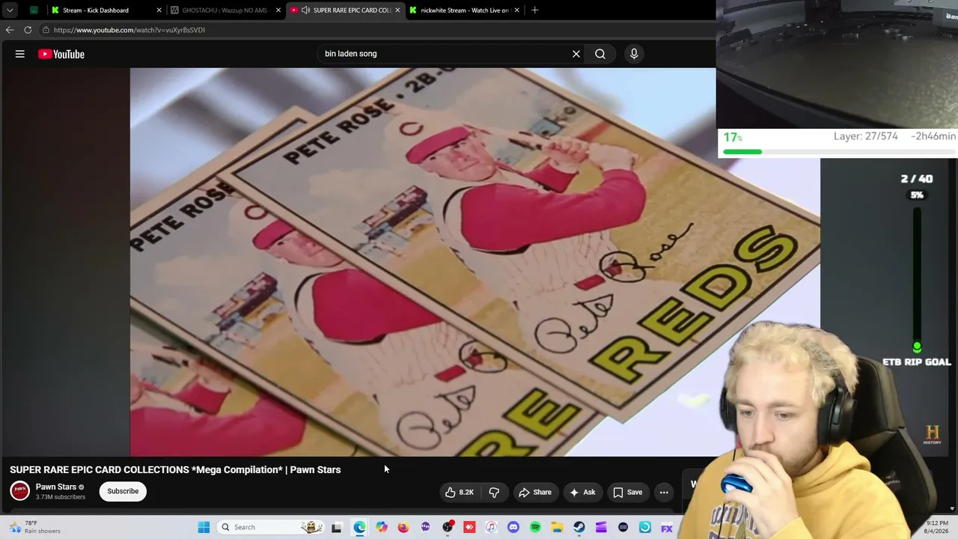Select the SUPER RARE EPIC CARD tab
Screen dimensions: 958x539
pos(346,10)
